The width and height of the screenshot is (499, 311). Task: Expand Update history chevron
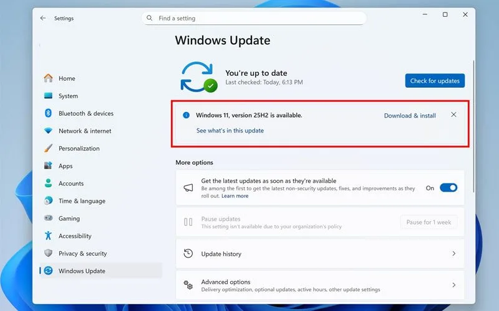coord(454,254)
